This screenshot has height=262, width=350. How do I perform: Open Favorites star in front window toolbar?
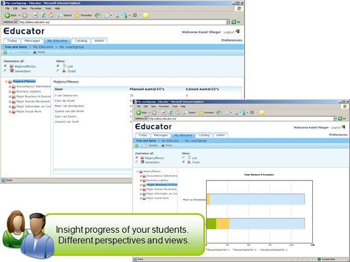[206, 112]
